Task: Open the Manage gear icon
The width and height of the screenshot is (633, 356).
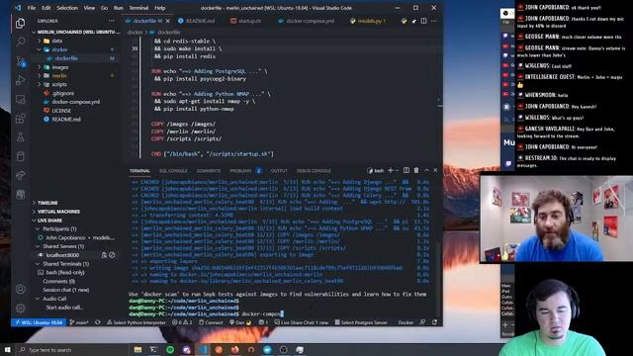Action: [x=20, y=308]
